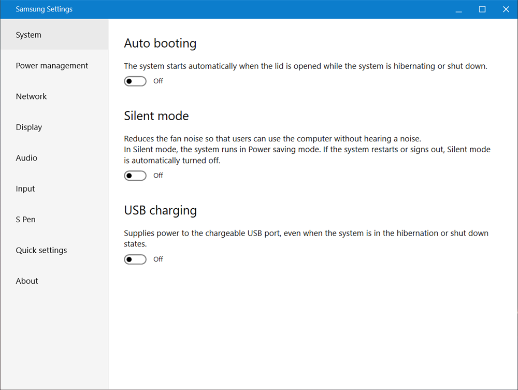
Task: Click the Silent mode description paragraph
Action: pos(307,150)
